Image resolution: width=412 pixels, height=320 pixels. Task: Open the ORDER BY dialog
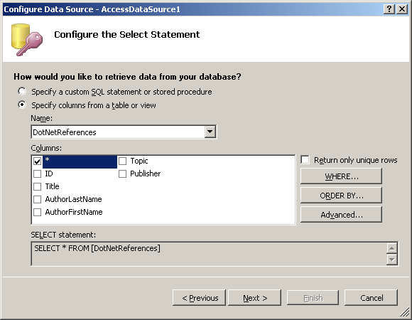click(x=341, y=196)
